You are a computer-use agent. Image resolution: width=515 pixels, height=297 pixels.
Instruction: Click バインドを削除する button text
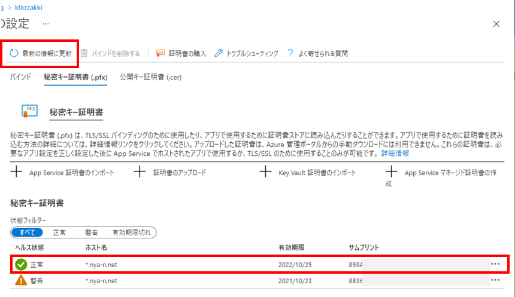tap(116, 53)
